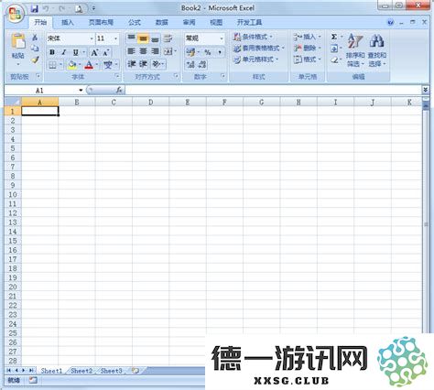Open the Format as Table menu

[258, 49]
